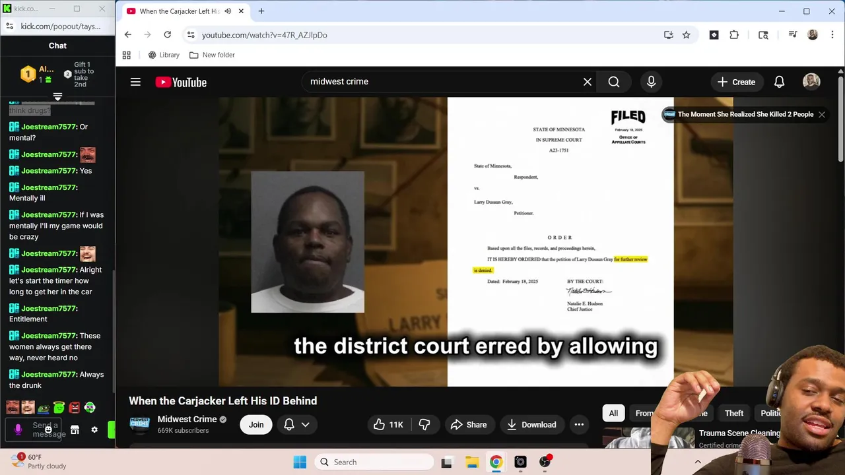Click the Gift 1 sub goal

(x=79, y=75)
